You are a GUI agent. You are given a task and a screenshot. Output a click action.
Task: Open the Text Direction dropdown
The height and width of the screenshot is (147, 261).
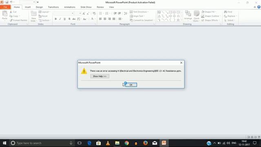pyautogui.click(x=139, y=12)
